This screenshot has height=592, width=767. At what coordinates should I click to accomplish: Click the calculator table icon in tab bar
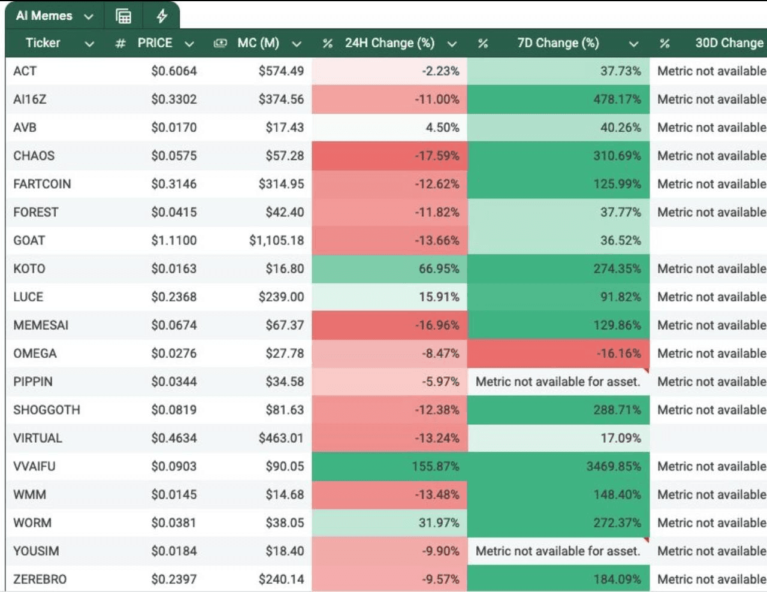click(123, 16)
